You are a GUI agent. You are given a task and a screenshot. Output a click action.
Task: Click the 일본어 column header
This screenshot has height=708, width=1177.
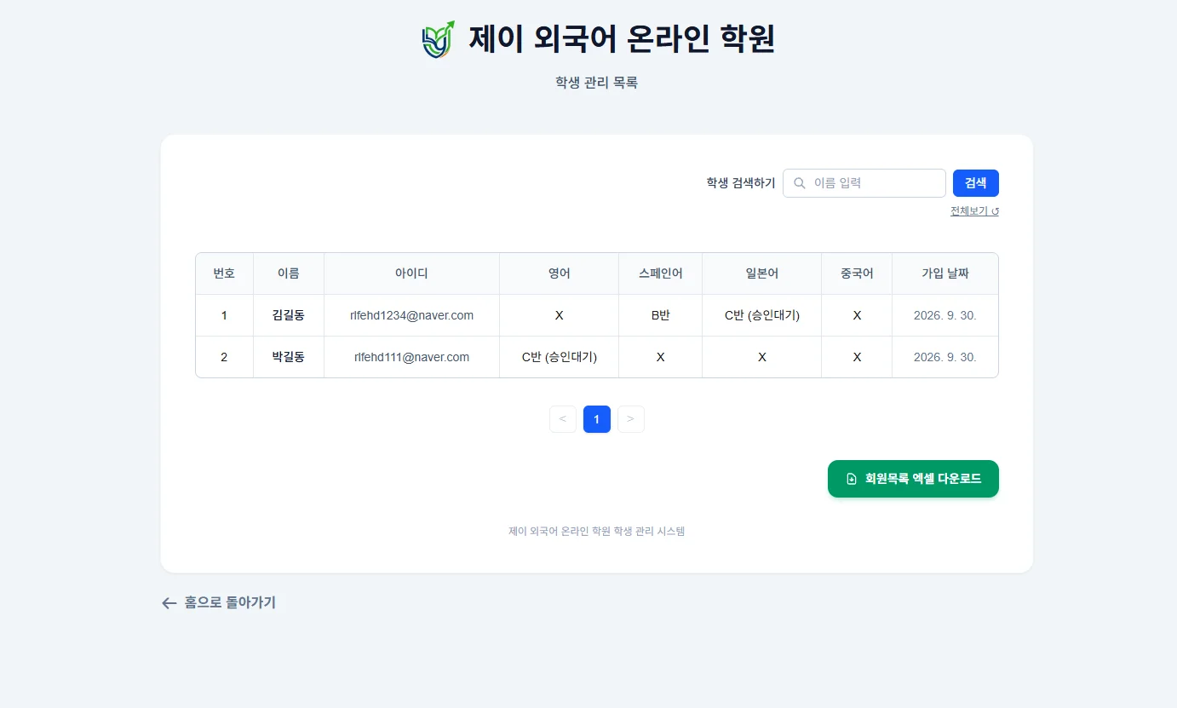(762, 273)
